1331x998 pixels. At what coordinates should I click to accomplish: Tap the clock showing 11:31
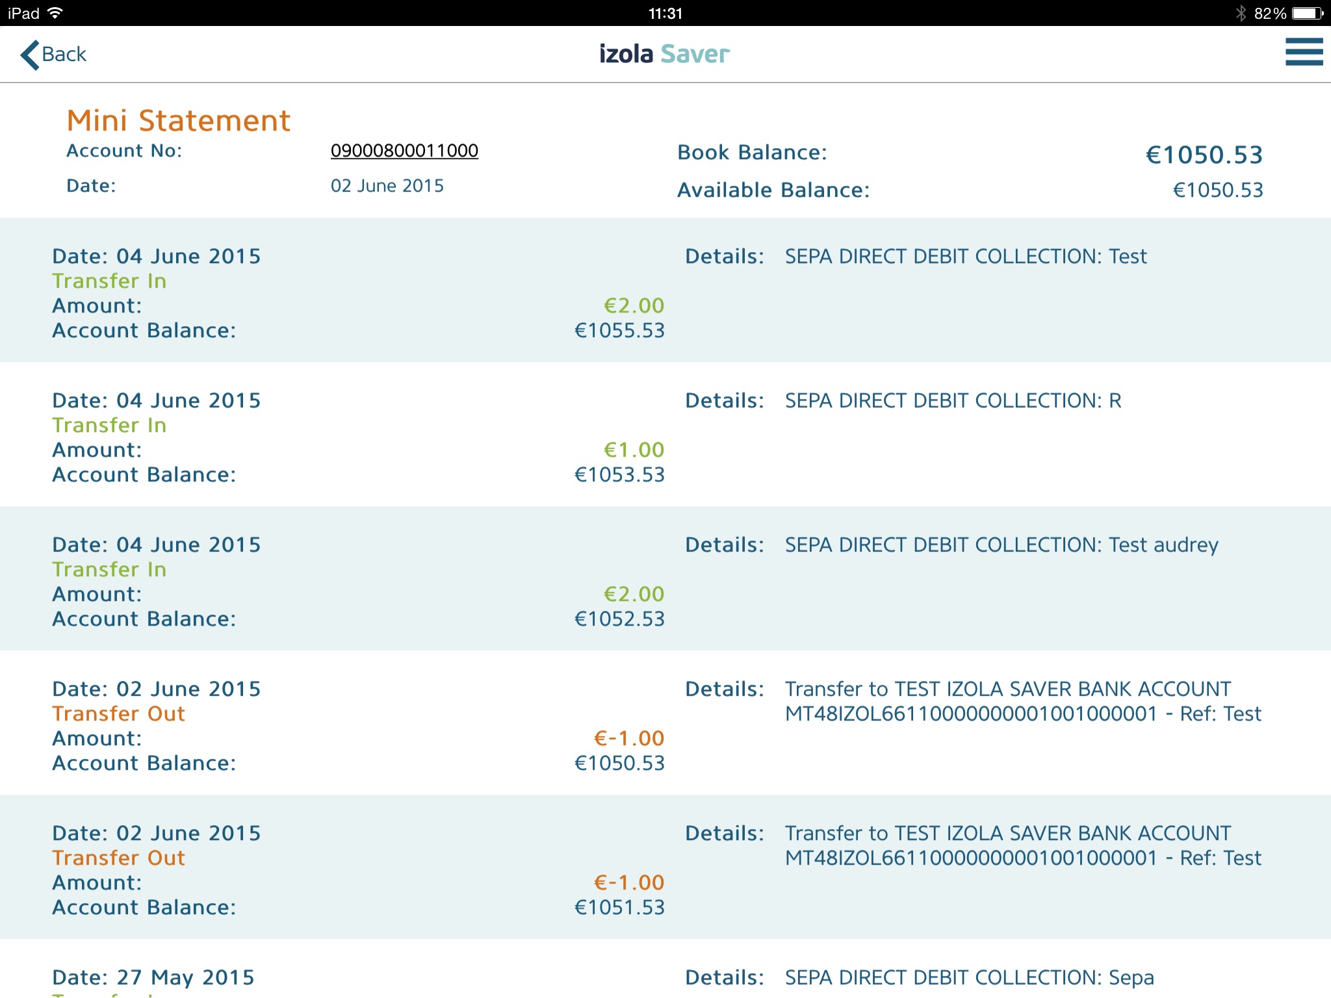[x=665, y=13]
